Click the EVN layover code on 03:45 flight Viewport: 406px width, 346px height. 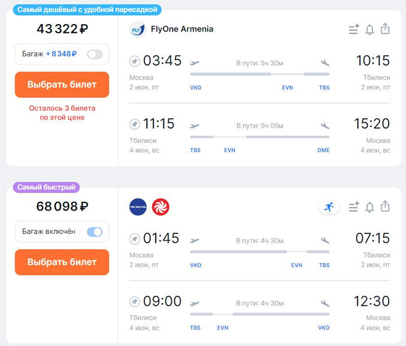(x=287, y=88)
